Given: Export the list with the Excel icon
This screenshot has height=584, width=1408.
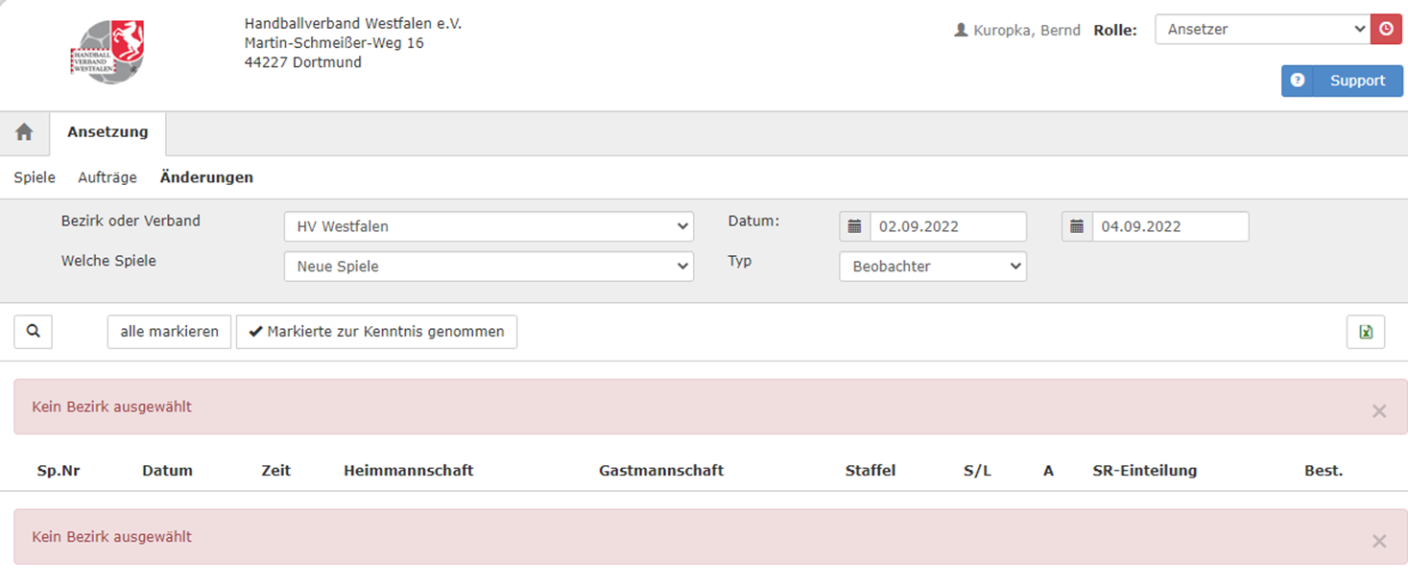Looking at the screenshot, I should (x=1365, y=332).
